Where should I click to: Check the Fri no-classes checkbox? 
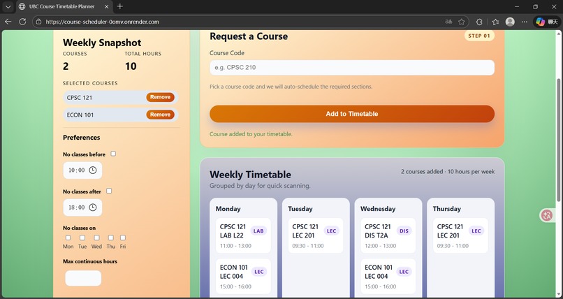point(123,238)
